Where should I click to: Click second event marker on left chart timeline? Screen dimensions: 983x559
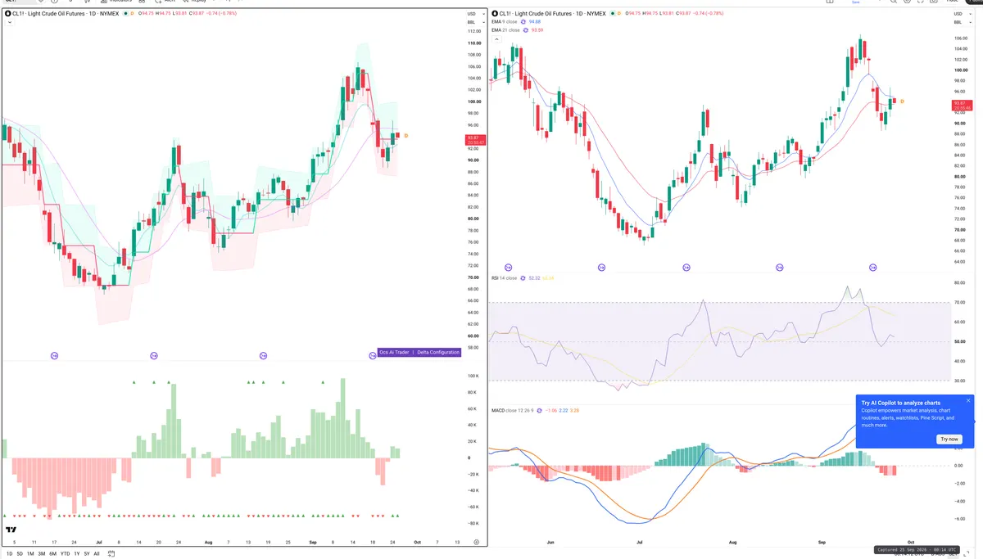pos(154,355)
